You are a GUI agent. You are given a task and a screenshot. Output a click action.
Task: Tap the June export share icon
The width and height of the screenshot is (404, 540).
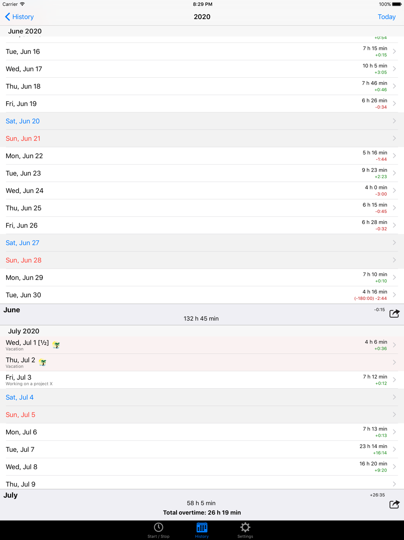(x=394, y=314)
